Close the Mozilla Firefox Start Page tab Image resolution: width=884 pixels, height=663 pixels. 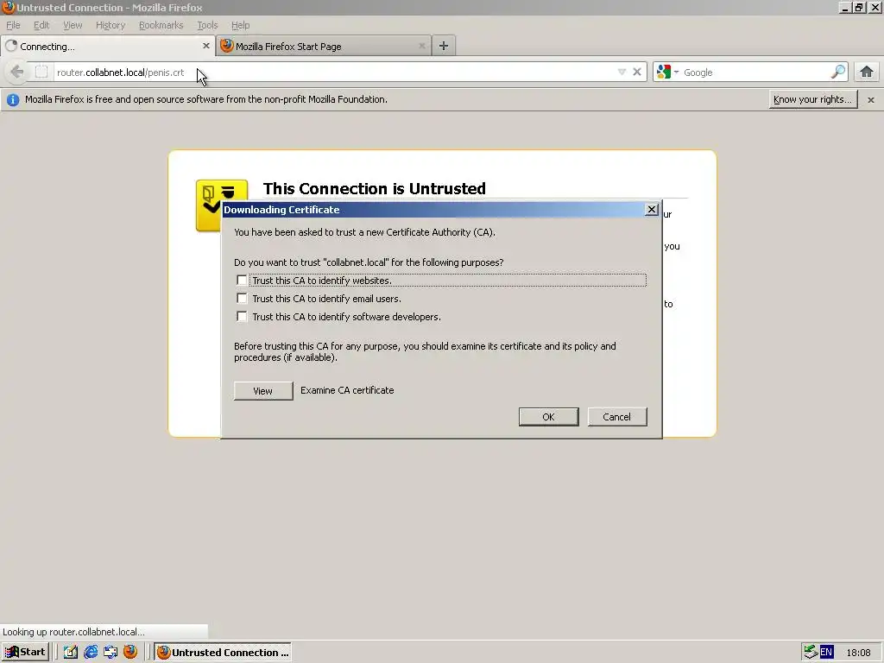tap(421, 47)
